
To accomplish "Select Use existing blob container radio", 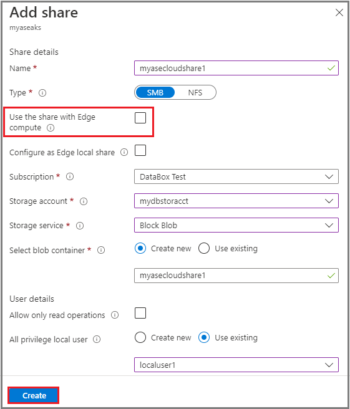I will click(x=204, y=248).
